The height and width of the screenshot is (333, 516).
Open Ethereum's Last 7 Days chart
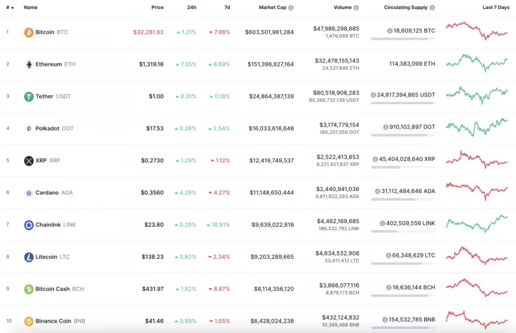[476, 64]
